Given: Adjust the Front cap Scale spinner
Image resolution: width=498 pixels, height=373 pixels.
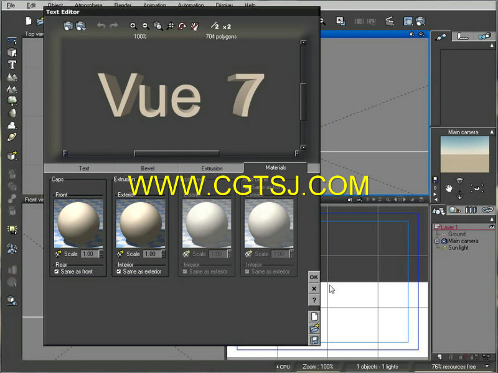Looking at the screenshot, I should [101, 254].
